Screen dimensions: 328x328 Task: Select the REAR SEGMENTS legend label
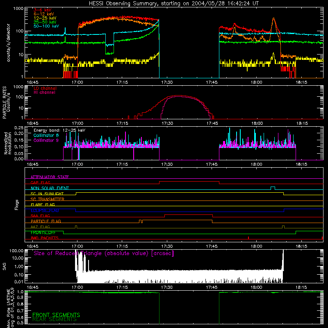pyautogui.click(x=55, y=319)
